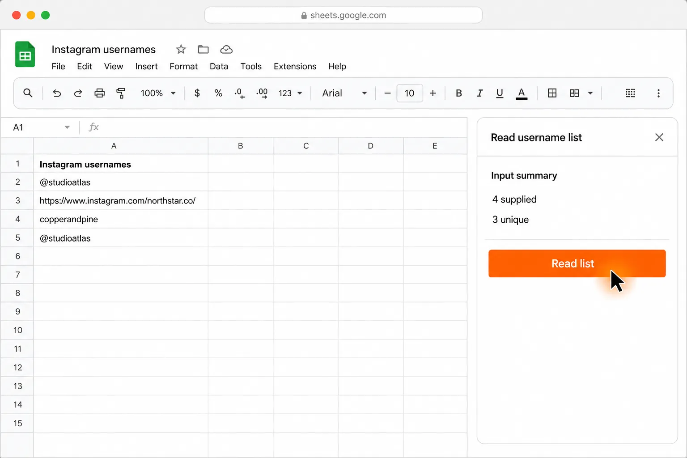Select column D header
The width and height of the screenshot is (687, 458).
point(371,146)
